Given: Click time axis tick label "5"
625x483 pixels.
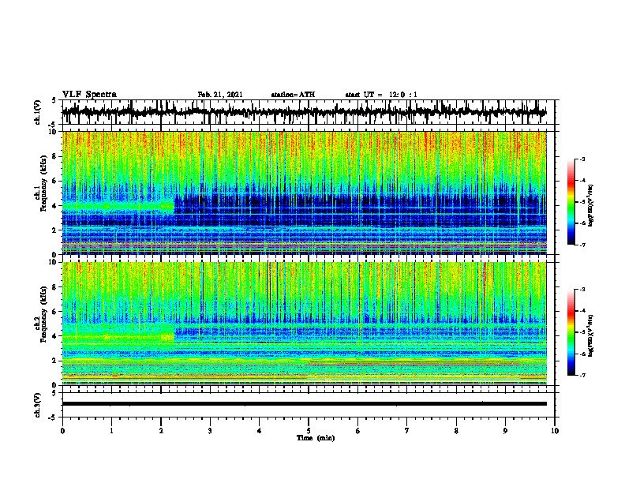Looking at the screenshot, I should click(x=309, y=431).
